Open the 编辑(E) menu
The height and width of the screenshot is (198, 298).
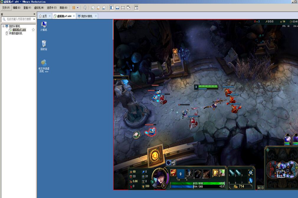coord(17,8)
